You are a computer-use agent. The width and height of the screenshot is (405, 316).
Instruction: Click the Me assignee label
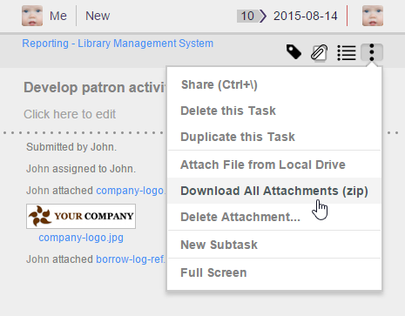coord(58,16)
